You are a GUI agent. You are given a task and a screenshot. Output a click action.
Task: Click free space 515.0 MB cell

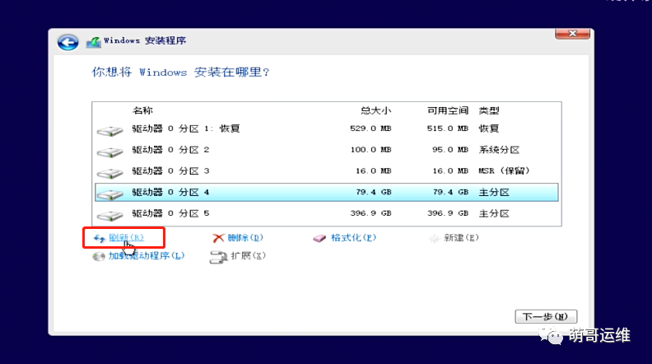pos(447,128)
